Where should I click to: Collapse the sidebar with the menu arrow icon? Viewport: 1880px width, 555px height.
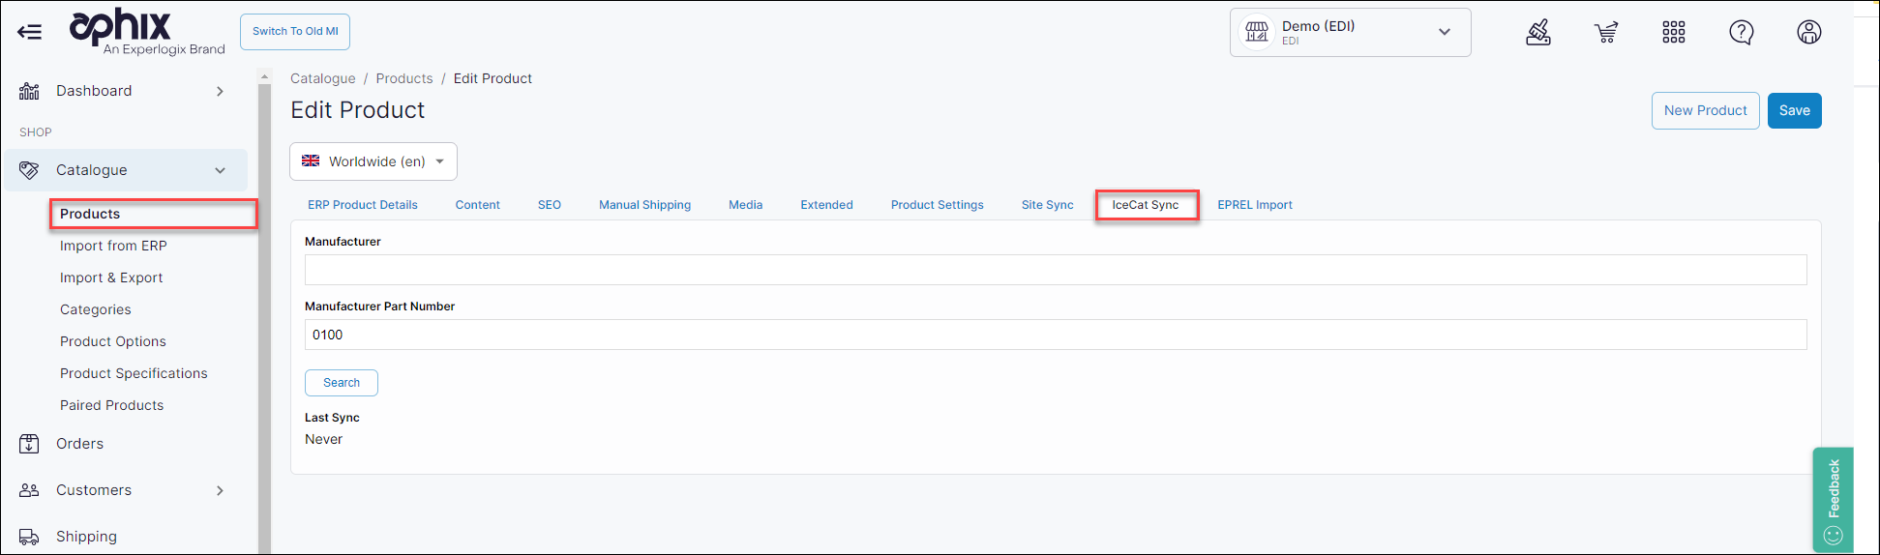click(30, 32)
